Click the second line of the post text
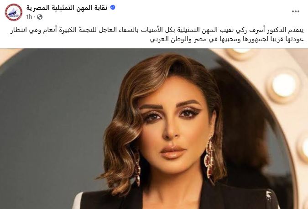Screen dimensions: 308x209 tap(227, 39)
